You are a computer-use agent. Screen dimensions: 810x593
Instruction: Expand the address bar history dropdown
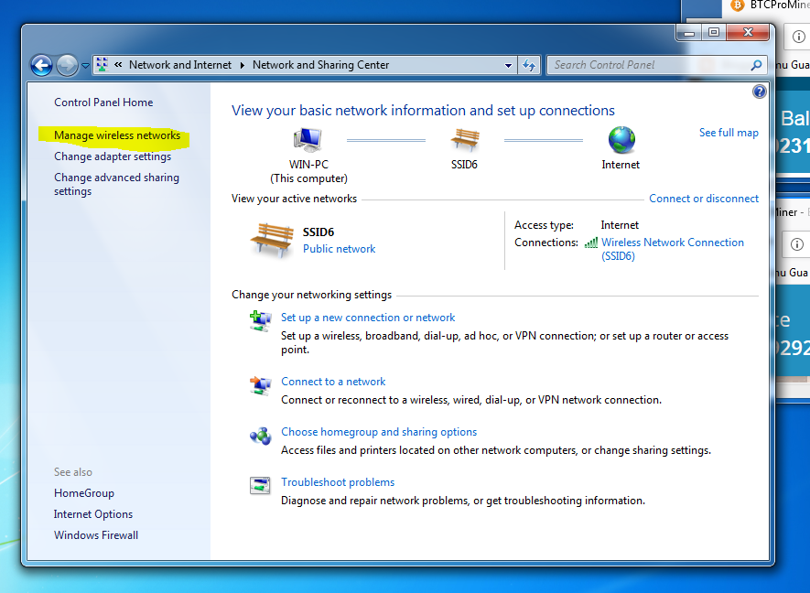(508, 65)
